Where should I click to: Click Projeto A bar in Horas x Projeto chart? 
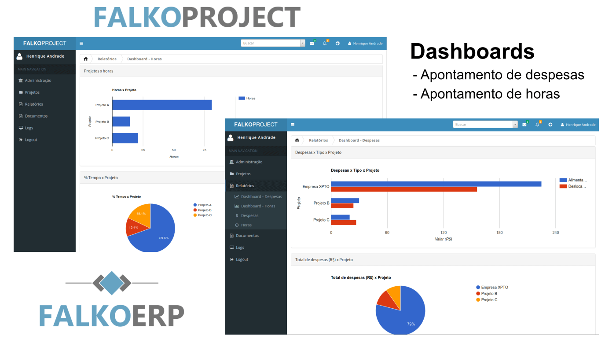coord(162,105)
